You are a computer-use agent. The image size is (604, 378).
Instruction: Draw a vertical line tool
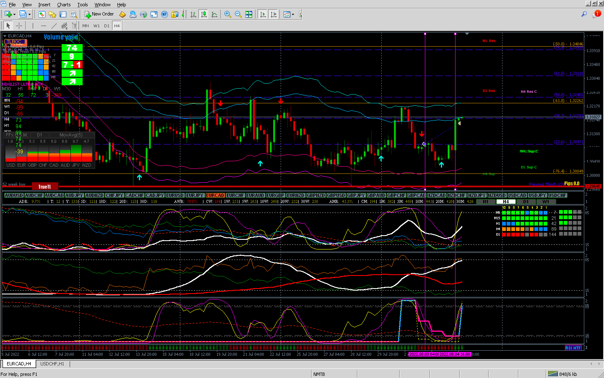point(33,26)
